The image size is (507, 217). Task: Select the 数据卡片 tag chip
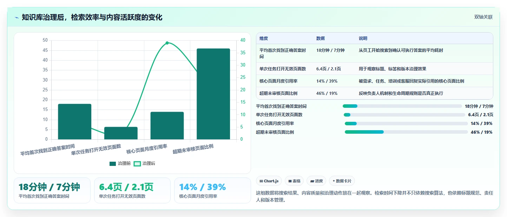[x=342, y=181]
